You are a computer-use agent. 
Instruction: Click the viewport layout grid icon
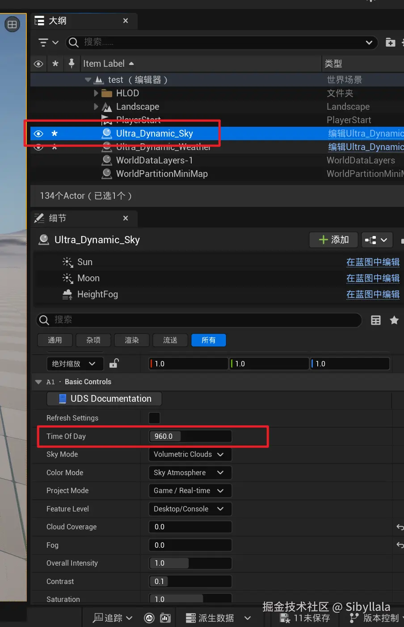[12, 24]
